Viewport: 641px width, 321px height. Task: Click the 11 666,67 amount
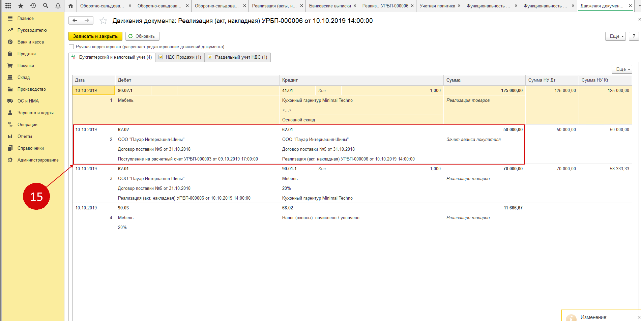click(513, 208)
